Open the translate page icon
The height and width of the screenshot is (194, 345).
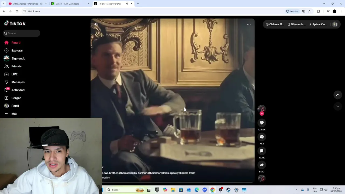304,11
